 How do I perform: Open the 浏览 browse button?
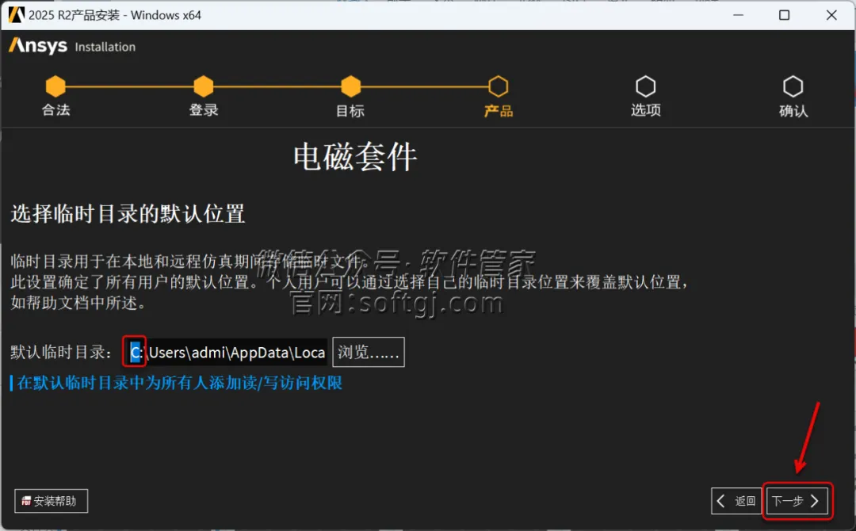[369, 352]
